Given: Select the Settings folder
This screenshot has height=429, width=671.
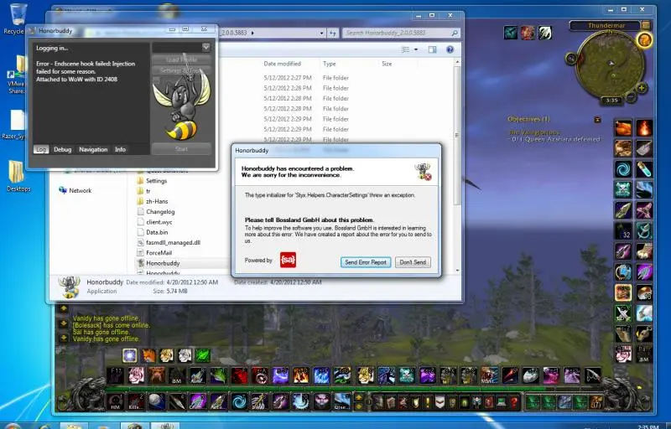Looking at the screenshot, I should click(x=156, y=181).
